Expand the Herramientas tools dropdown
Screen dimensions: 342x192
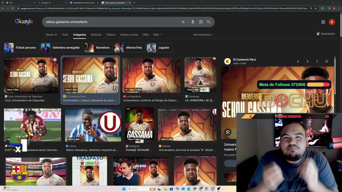click(203, 35)
